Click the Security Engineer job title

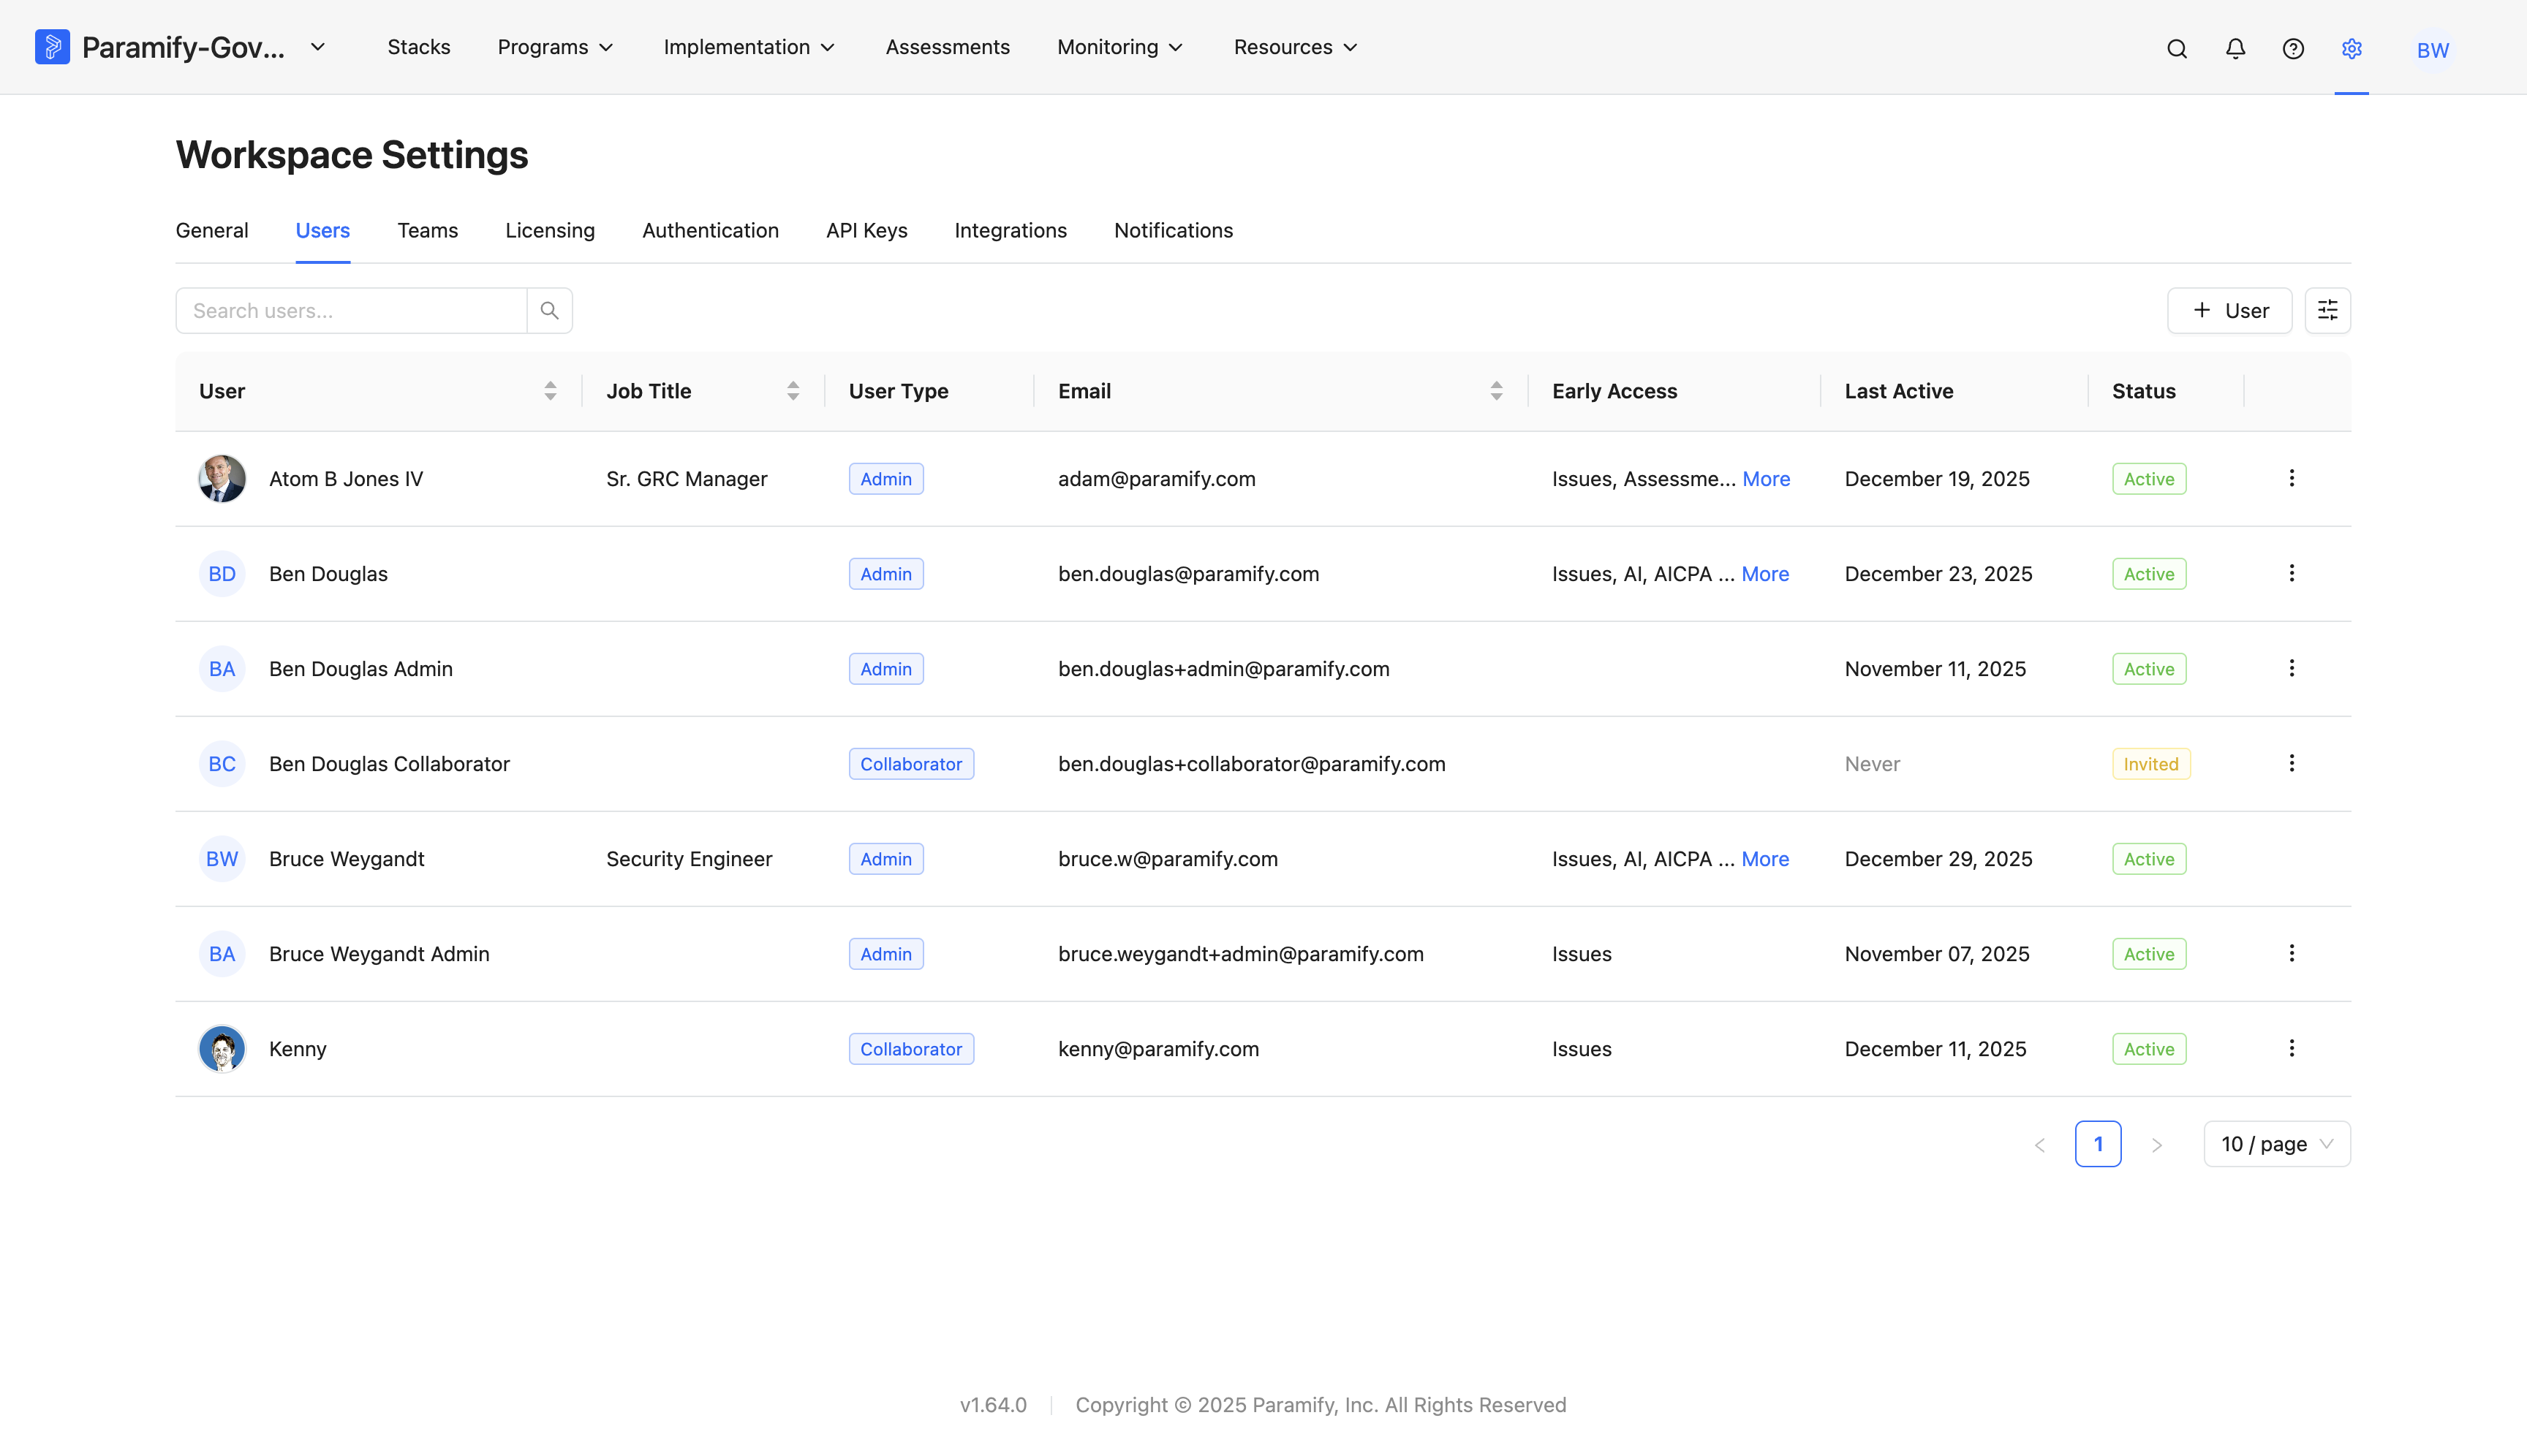(690, 859)
